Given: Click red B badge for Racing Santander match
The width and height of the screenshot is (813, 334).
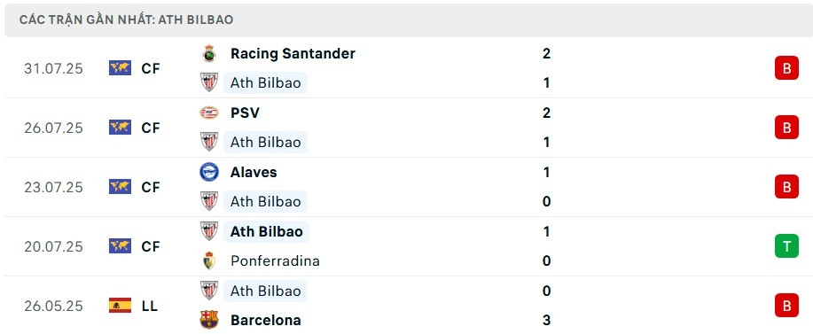Looking at the screenshot, I should coord(786,68).
